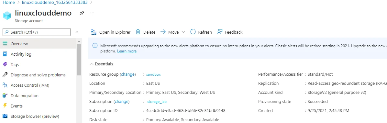387x123 pixels.
Task: Click the Refresh circular arrow icon
Action: click(193, 32)
